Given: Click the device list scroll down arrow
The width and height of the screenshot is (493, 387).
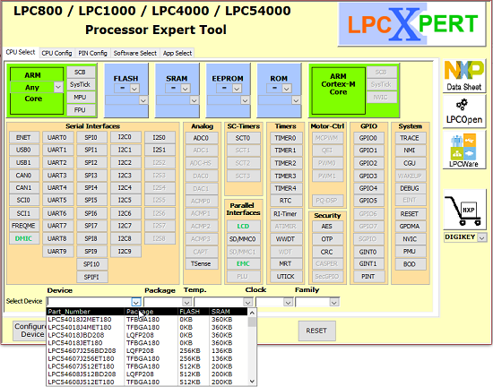Looking at the screenshot, I should [252, 382].
